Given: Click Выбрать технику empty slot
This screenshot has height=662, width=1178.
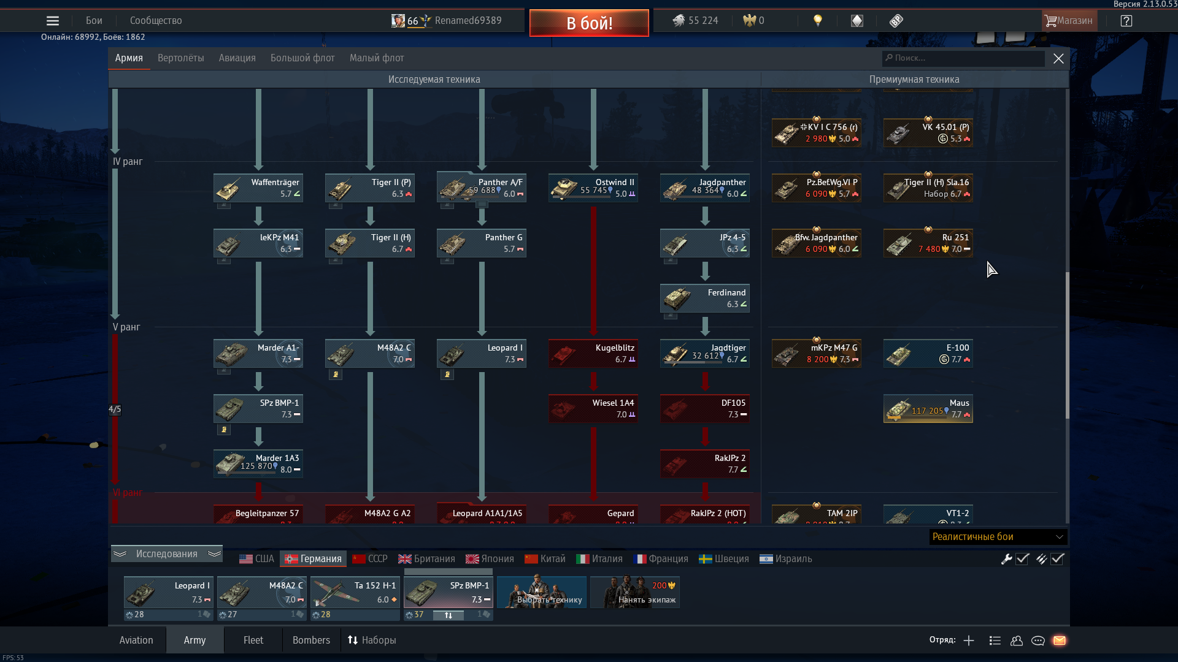Looking at the screenshot, I should 542,592.
